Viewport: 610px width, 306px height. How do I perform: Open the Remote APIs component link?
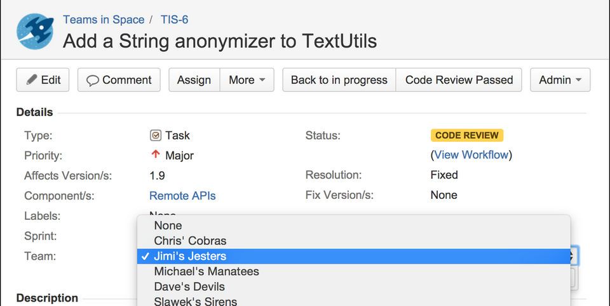(182, 196)
